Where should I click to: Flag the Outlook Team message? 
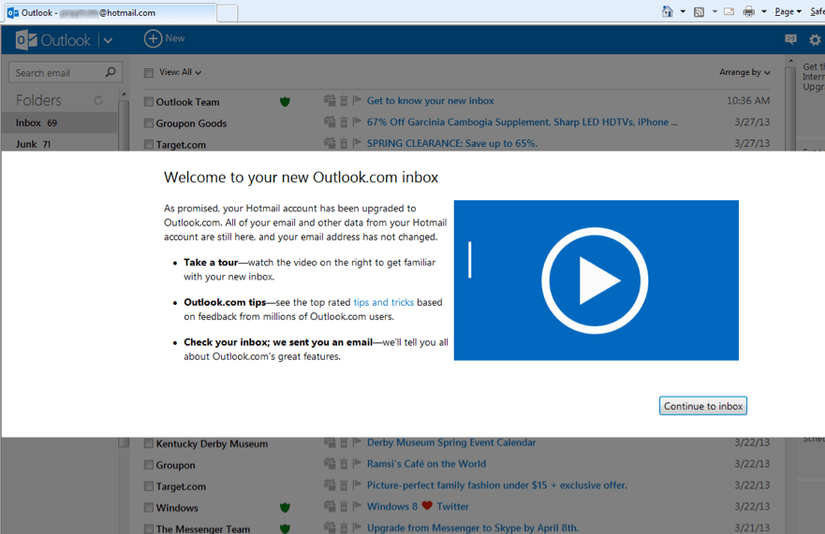[x=357, y=100]
